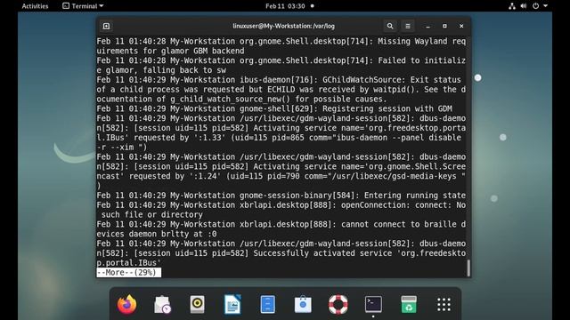This screenshot has height=320, width=570.
Task: Open the Evolution mail app in dock
Action: click(162, 304)
